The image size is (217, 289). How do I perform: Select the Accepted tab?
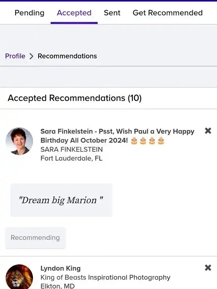[74, 13]
